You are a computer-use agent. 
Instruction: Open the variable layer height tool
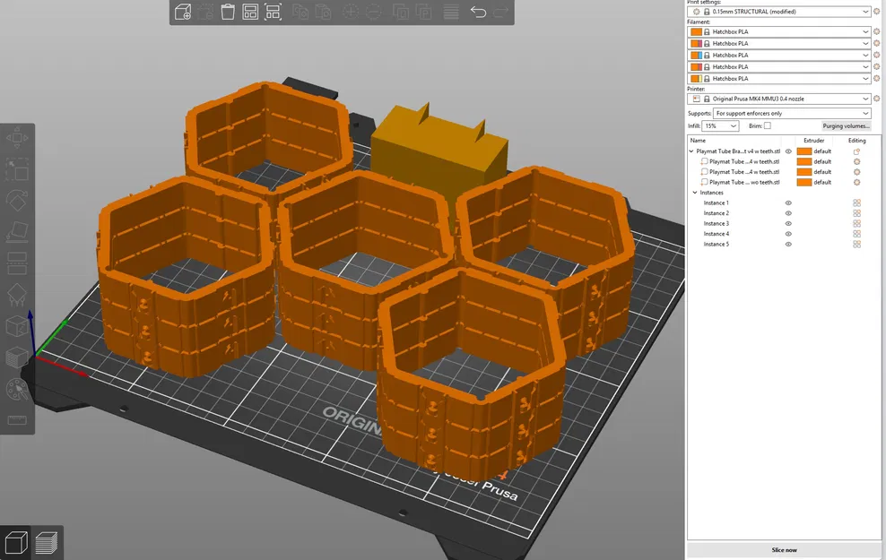click(x=451, y=12)
